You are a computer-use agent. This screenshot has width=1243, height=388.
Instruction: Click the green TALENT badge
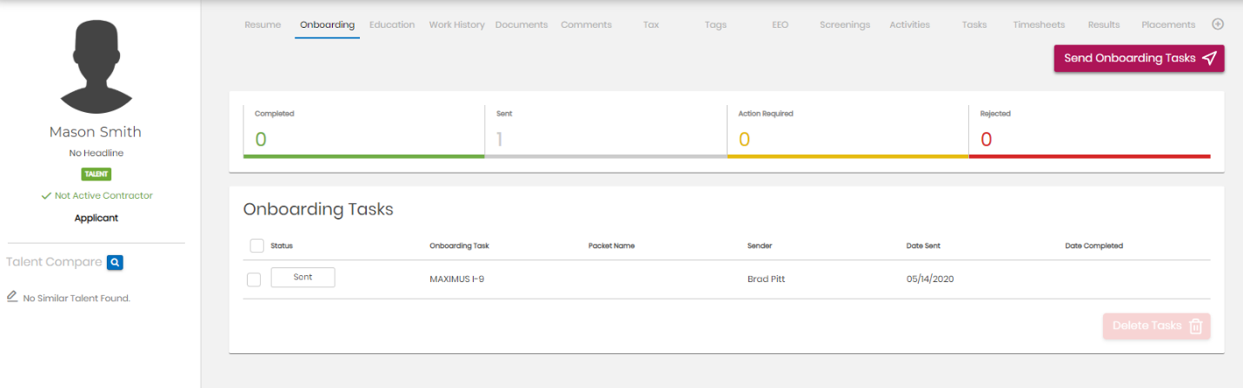pyautogui.click(x=96, y=174)
